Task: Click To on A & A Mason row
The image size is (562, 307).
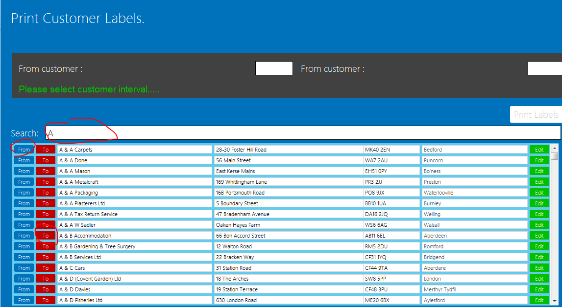Action: pos(46,171)
